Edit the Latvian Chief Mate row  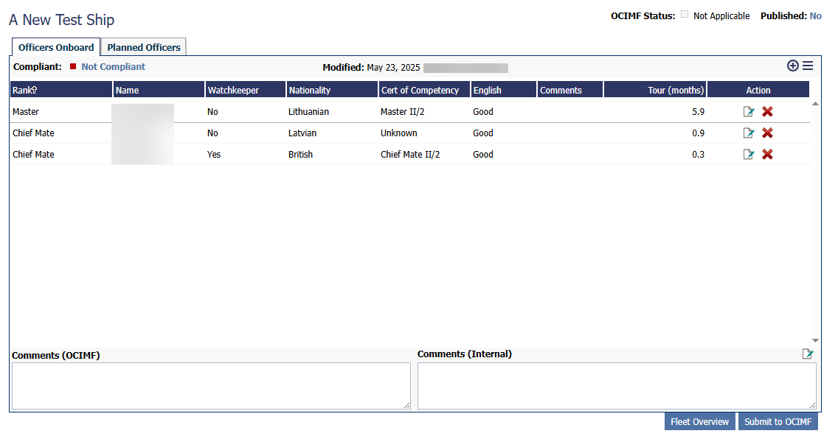pyautogui.click(x=749, y=133)
